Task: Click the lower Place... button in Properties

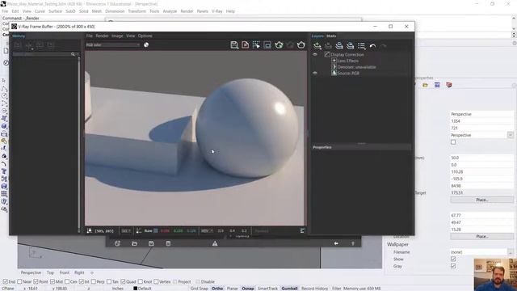Action: click(481, 236)
